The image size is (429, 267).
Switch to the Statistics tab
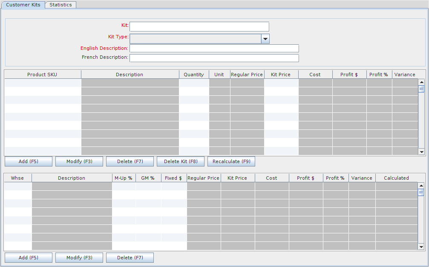click(x=60, y=5)
